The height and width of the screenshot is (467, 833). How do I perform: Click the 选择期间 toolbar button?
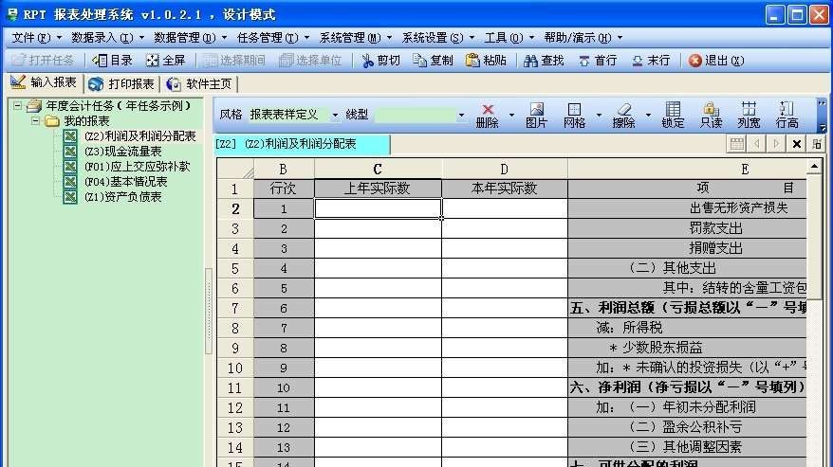tap(234, 61)
